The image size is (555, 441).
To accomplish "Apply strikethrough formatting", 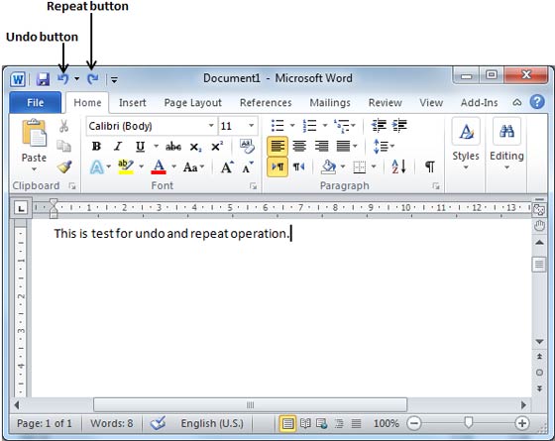I will [x=173, y=147].
